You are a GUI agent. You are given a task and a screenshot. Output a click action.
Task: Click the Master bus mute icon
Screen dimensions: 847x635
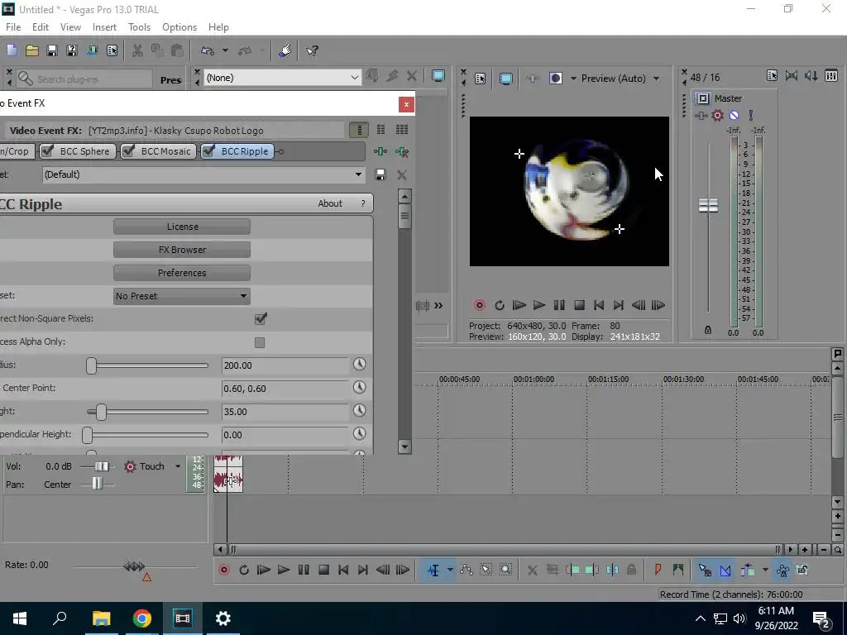[734, 115]
